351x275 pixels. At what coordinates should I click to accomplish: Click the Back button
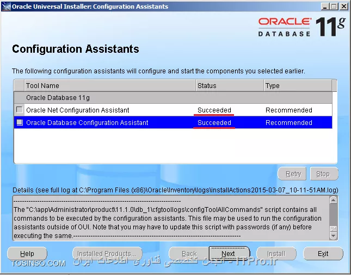click(x=189, y=254)
